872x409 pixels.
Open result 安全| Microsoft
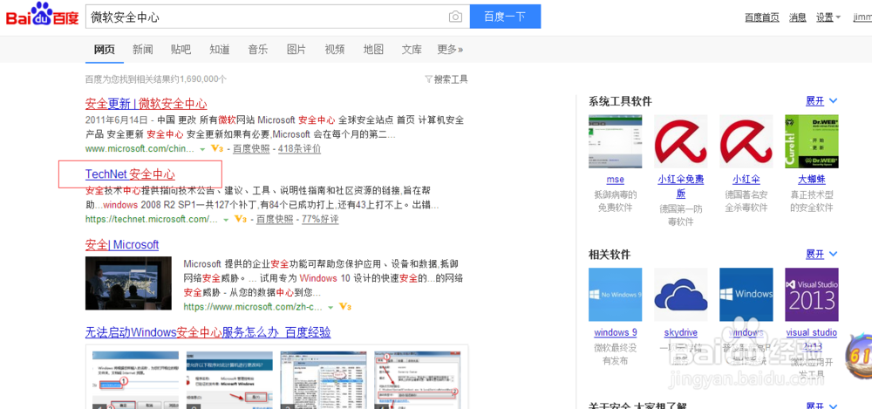tap(122, 245)
